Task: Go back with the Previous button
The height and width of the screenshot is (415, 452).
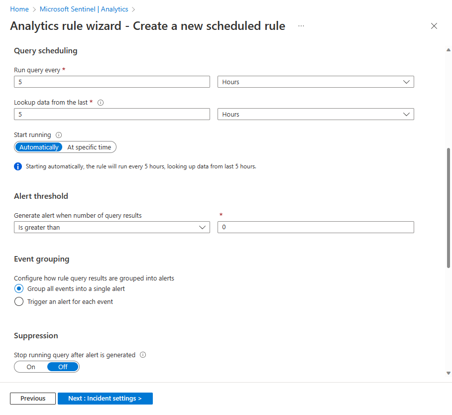Action: (x=32, y=398)
